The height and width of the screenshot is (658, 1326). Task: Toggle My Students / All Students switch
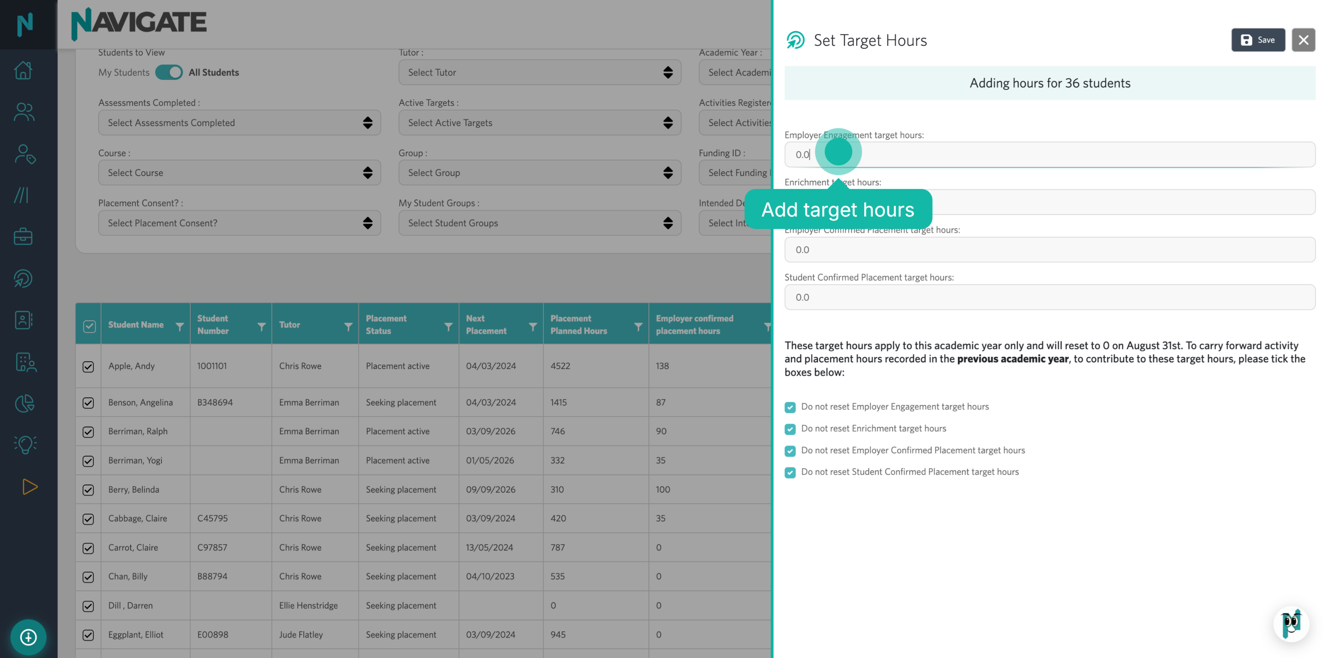(x=169, y=72)
